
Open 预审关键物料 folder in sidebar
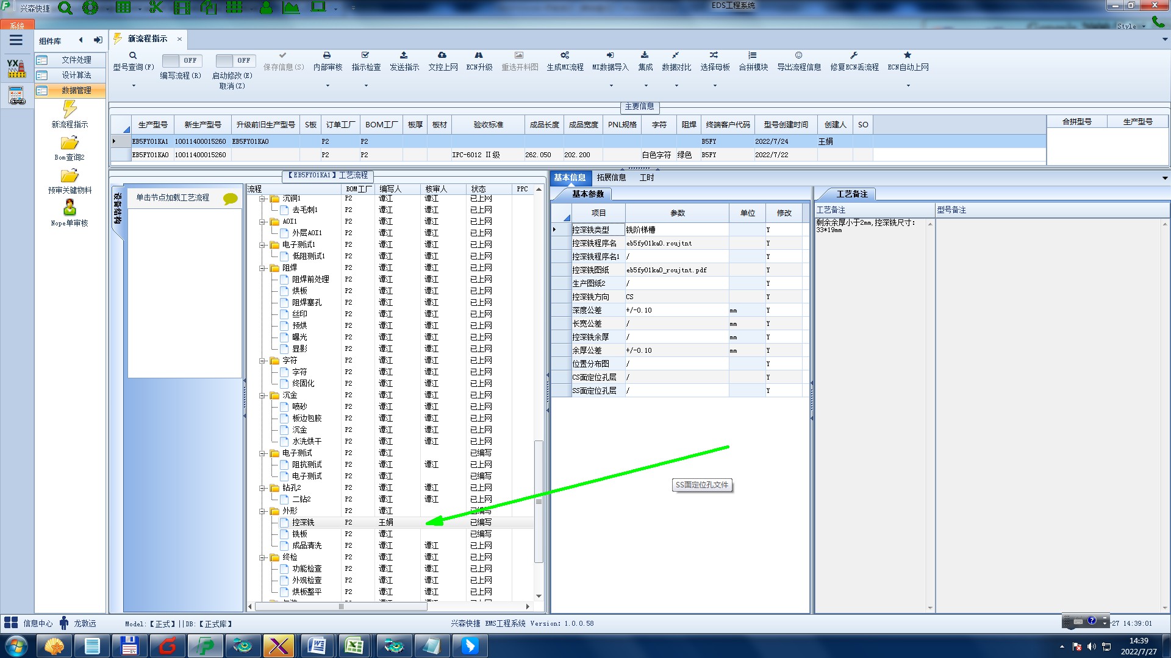[x=70, y=177]
